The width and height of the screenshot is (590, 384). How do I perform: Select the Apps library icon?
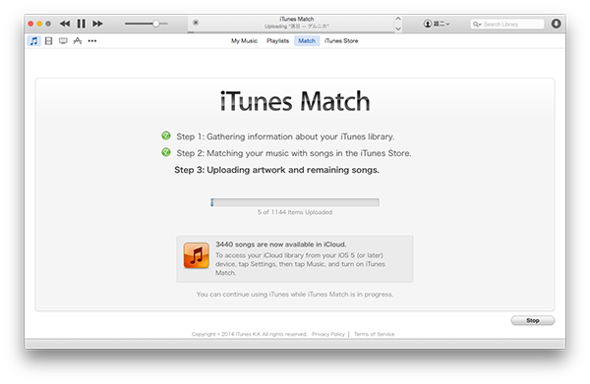[78, 41]
